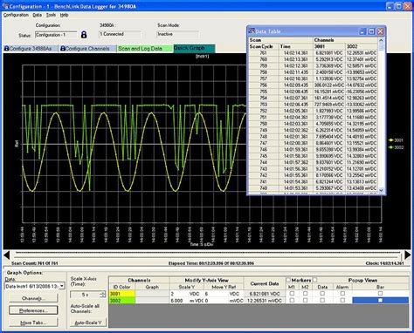Click the Inactive scan mode field
This screenshot has width=414, height=333.
pos(178,34)
